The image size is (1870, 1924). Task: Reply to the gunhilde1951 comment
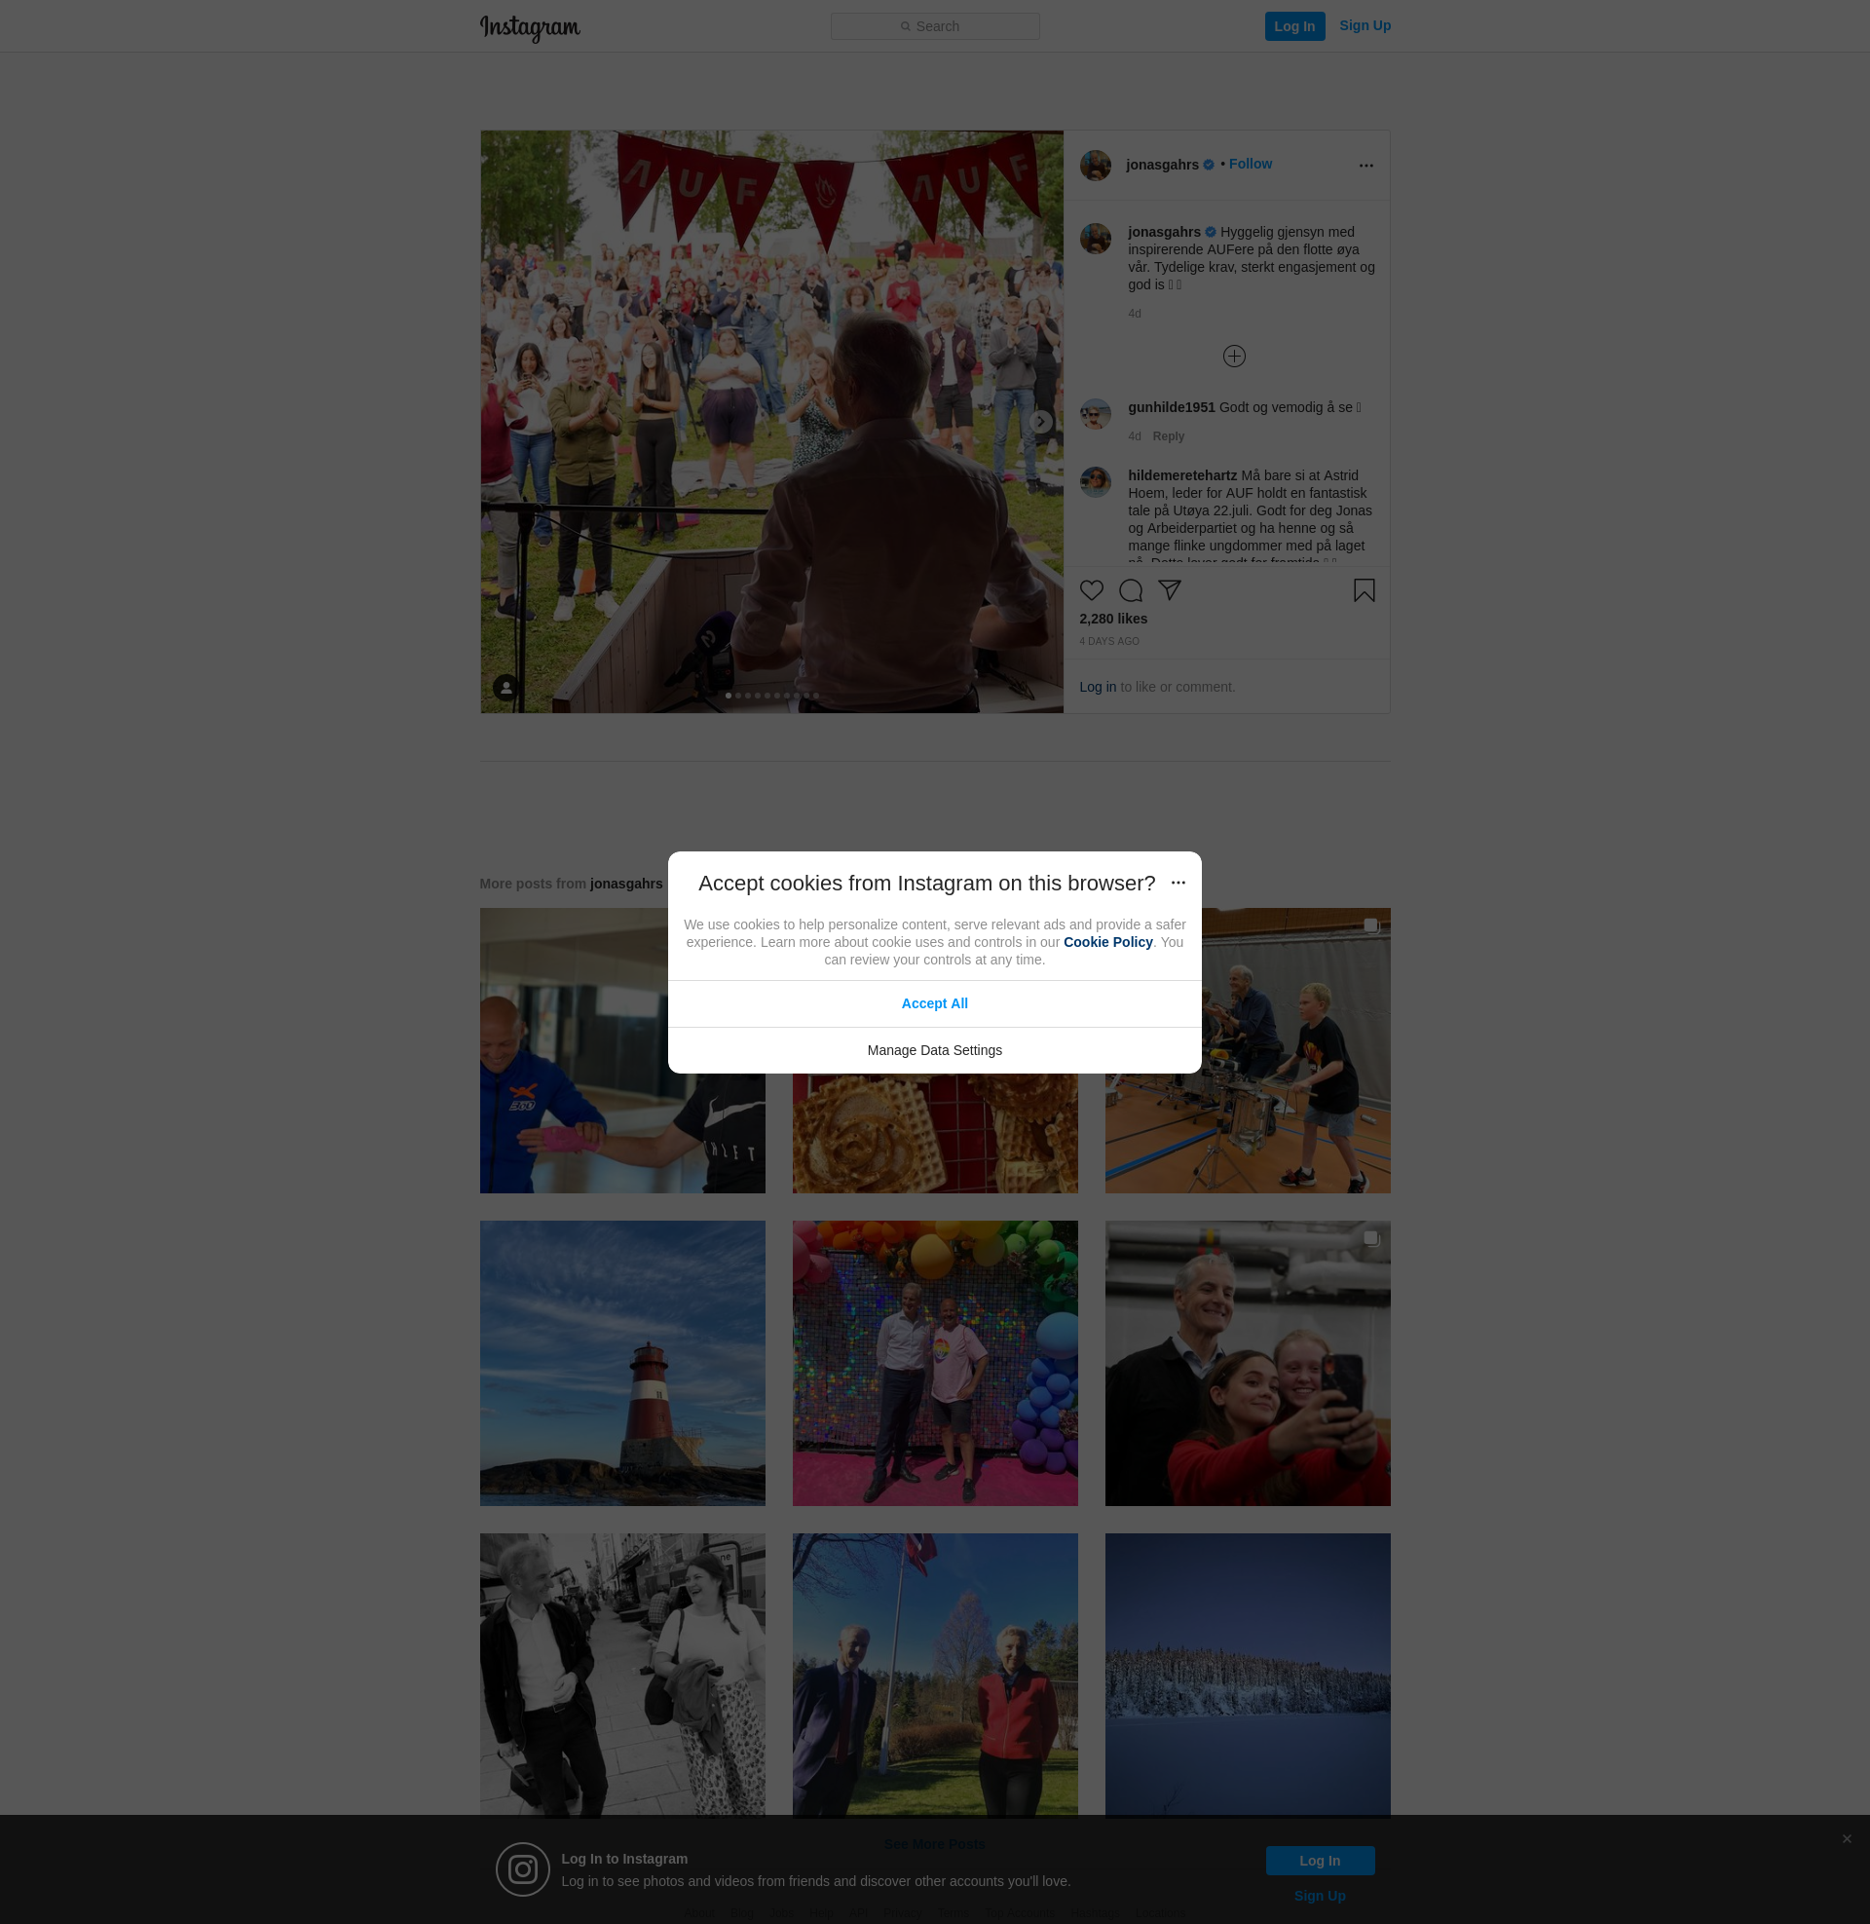(1168, 436)
